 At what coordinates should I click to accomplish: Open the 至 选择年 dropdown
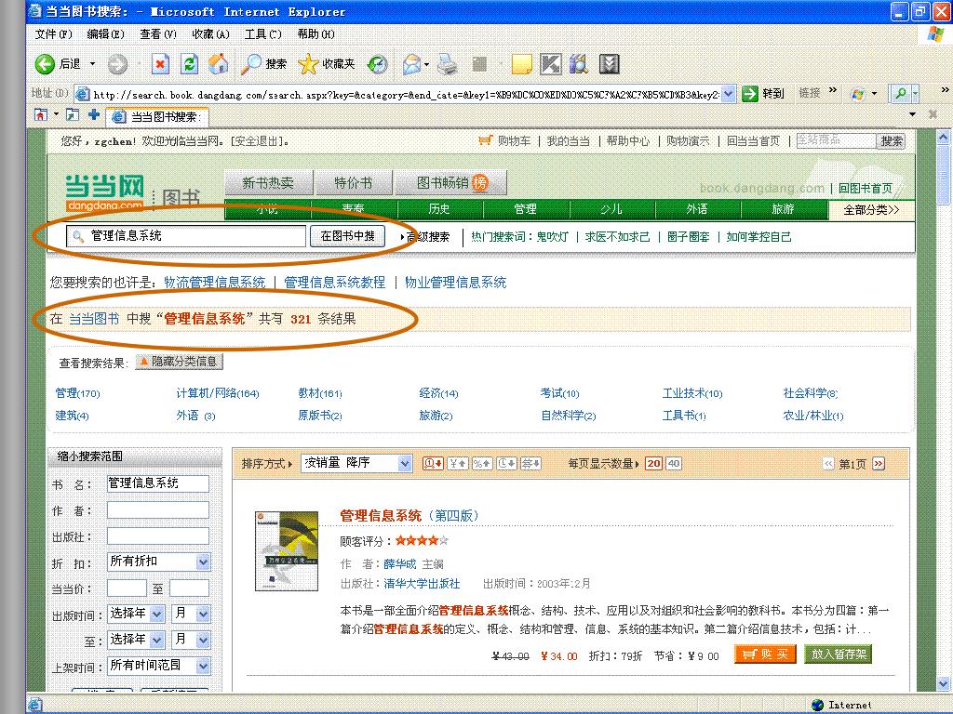point(136,640)
